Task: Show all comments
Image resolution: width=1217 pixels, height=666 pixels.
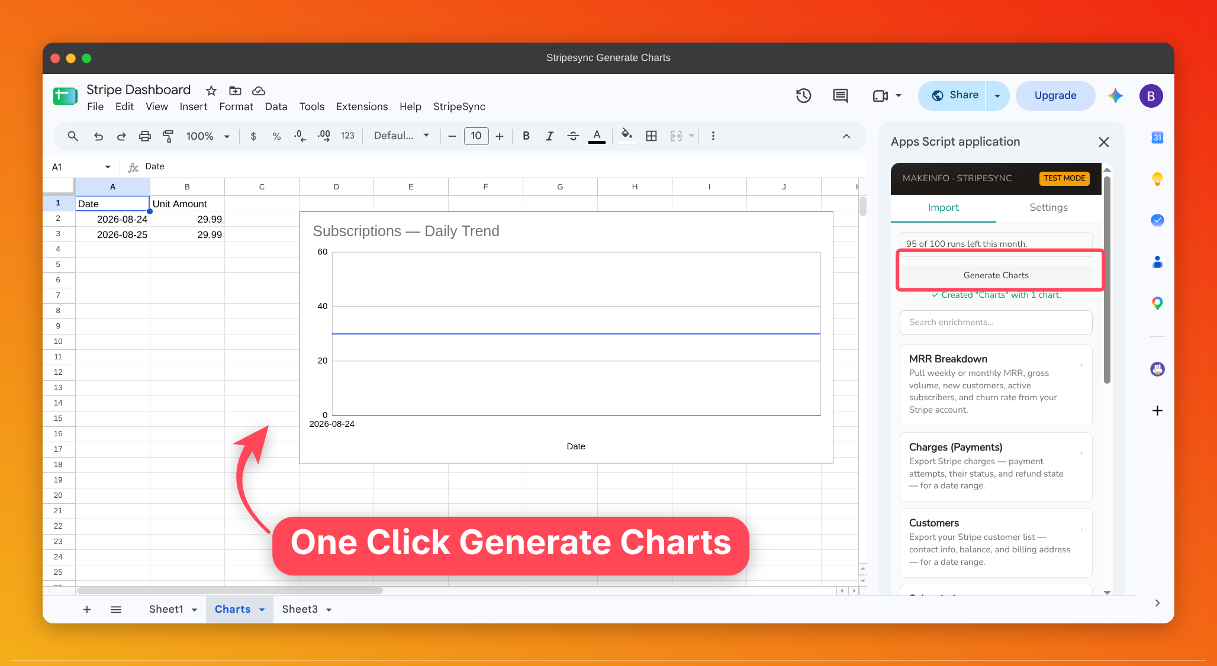Action: click(x=841, y=95)
